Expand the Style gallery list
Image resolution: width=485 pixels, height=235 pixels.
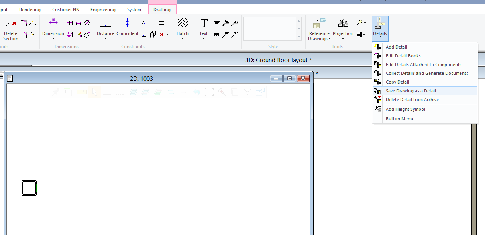(x=298, y=37)
